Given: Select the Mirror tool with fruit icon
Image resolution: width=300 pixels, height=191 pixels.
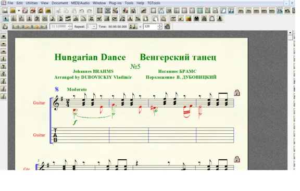Looking at the screenshot, I should 189,19.
